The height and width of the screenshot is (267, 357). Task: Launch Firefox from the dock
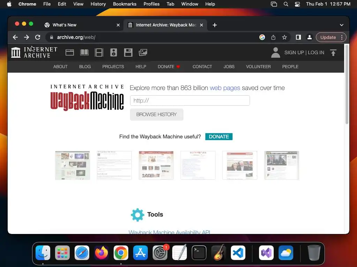(x=101, y=253)
